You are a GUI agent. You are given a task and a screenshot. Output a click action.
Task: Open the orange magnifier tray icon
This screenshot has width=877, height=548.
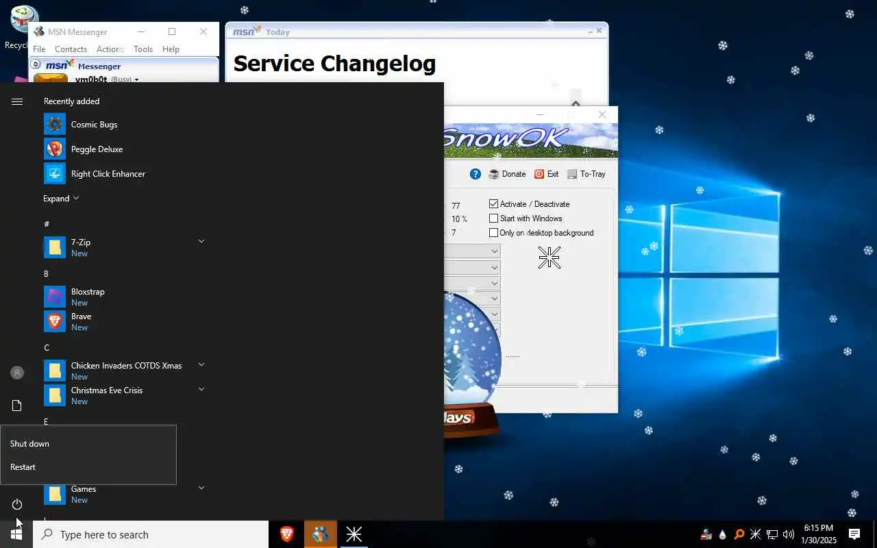(739, 534)
